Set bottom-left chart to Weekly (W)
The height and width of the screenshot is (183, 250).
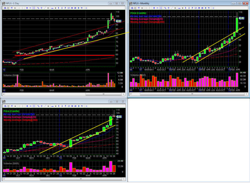[82, 106]
